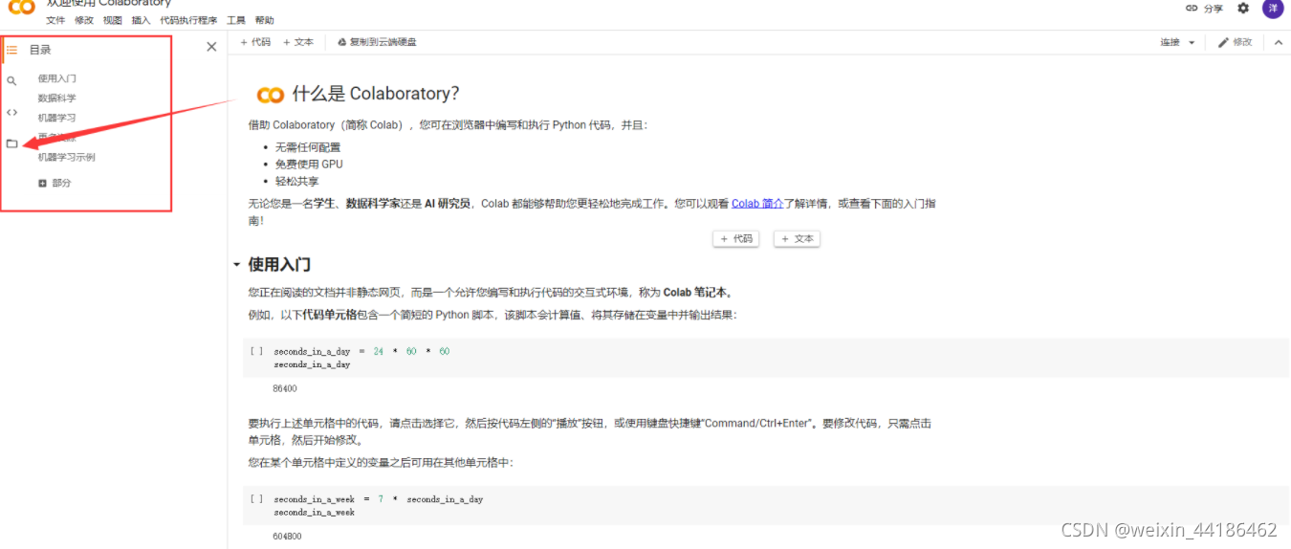Screen dimensions: 1291x549
Task: Click the 604800 output value
Action: pyautogui.click(x=287, y=537)
